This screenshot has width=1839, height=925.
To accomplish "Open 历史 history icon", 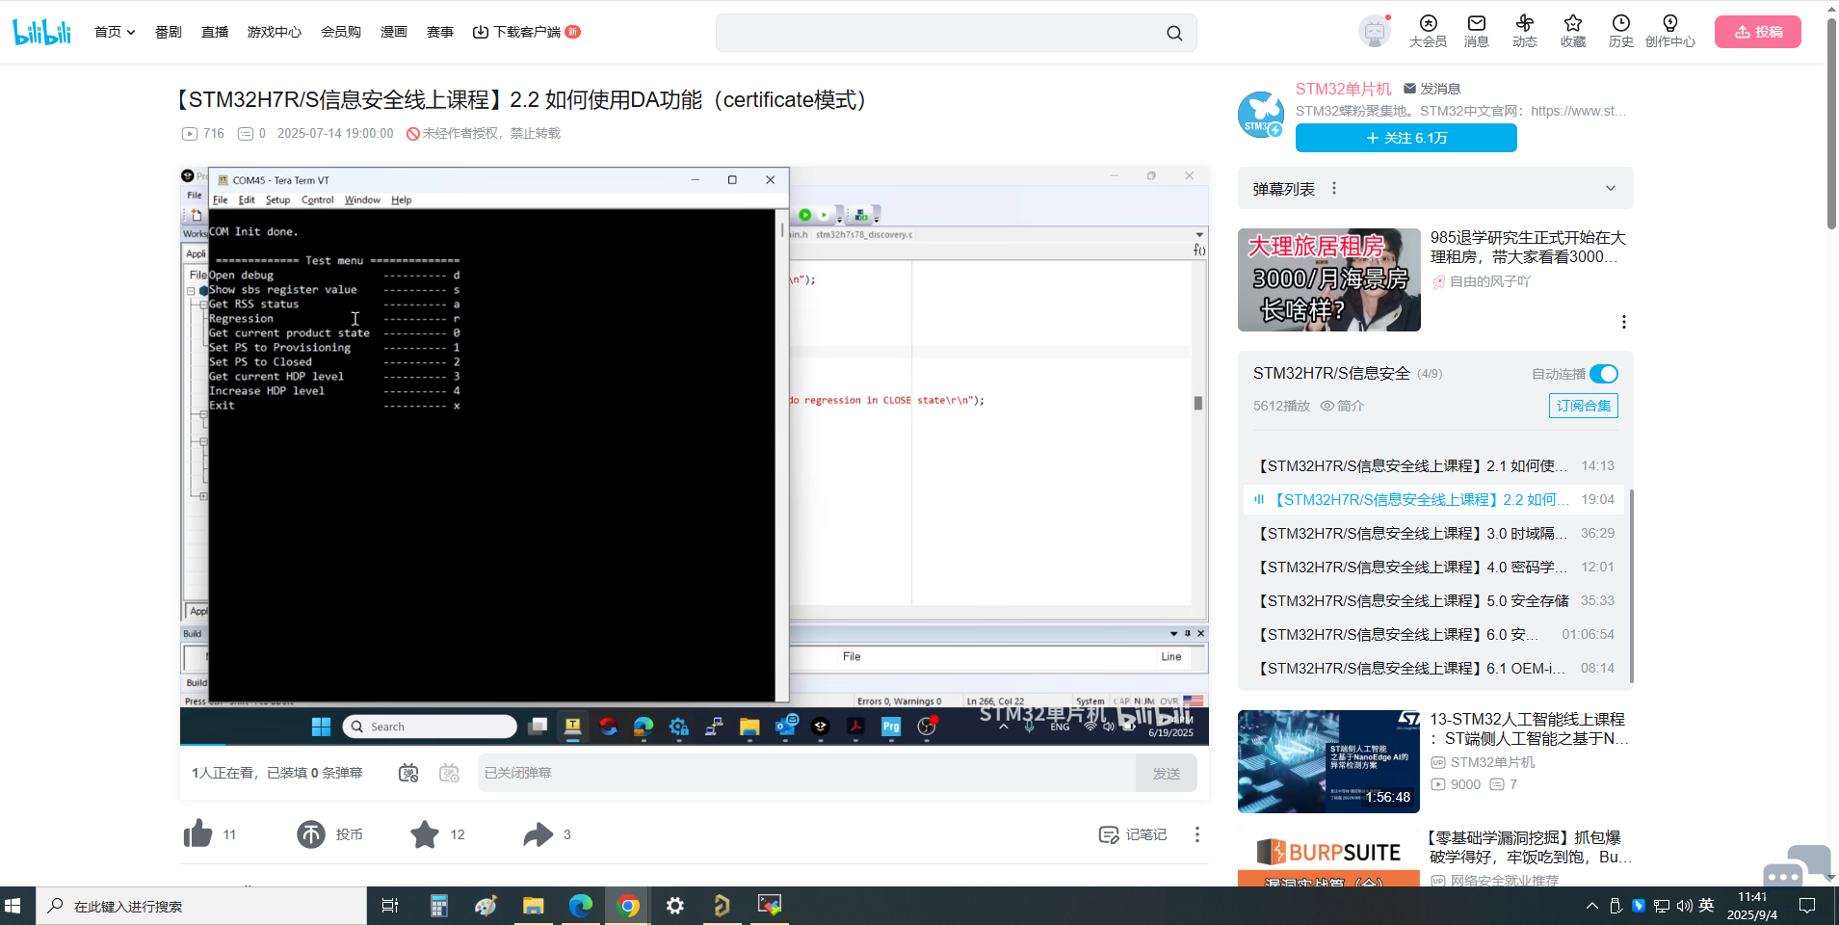I will [x=1621, y=31].
